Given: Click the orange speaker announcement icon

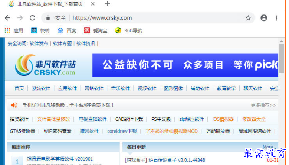Looking at the screenshot, I should [x=14, y=105].
